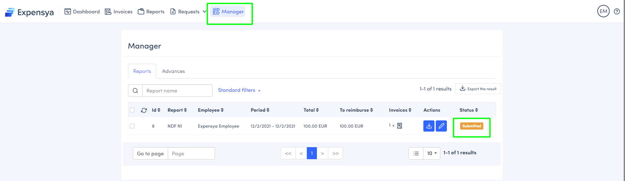The width and height of the screenshot is (625, 181).
Task: Click the download icon for report NDF N1
Action: click(x=429, y=126)
